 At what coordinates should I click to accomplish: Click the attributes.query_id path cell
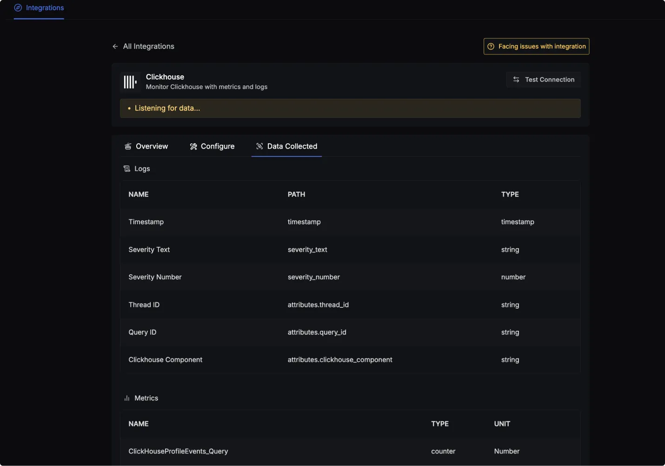tap(317, 332)
